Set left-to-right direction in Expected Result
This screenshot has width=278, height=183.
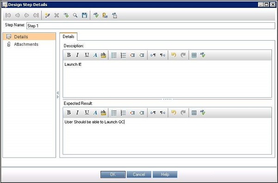tap(153, 113)
